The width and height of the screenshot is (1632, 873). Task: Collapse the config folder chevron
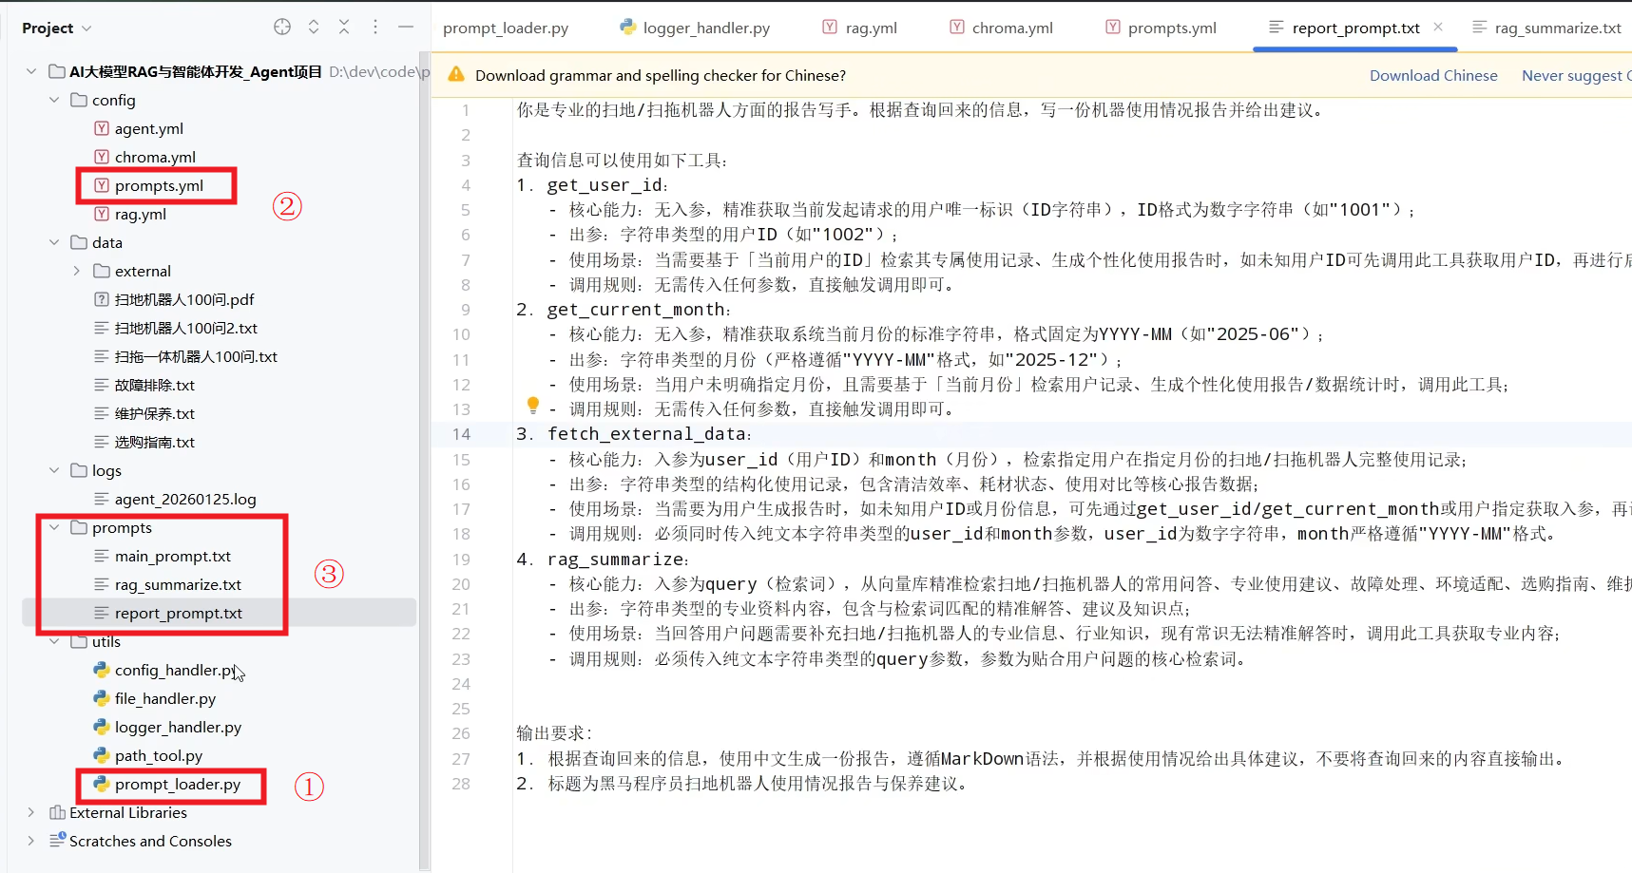pyautogui.click(x=54, y=100)
